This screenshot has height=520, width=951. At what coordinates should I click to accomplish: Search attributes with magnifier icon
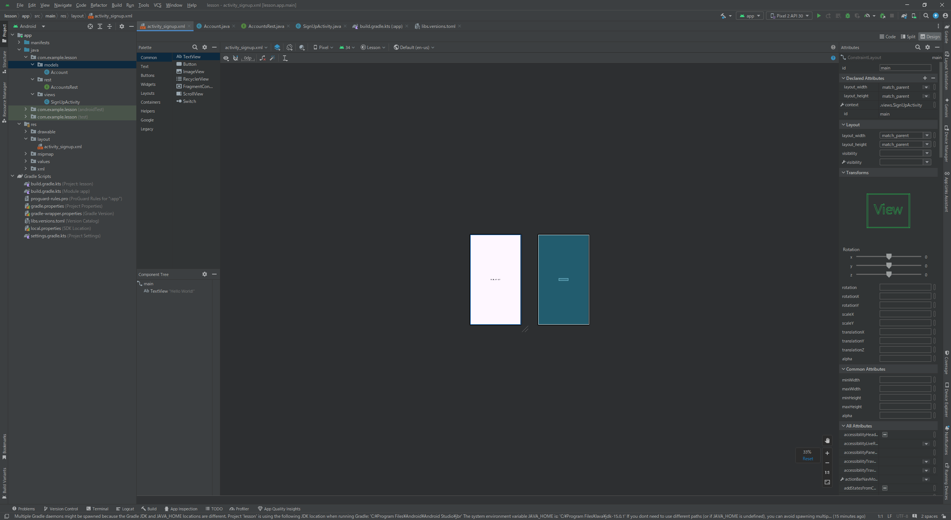[918, 47]
